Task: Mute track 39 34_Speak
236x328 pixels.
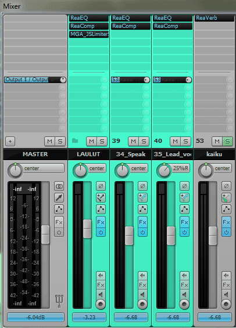Action: coord(133,142)
